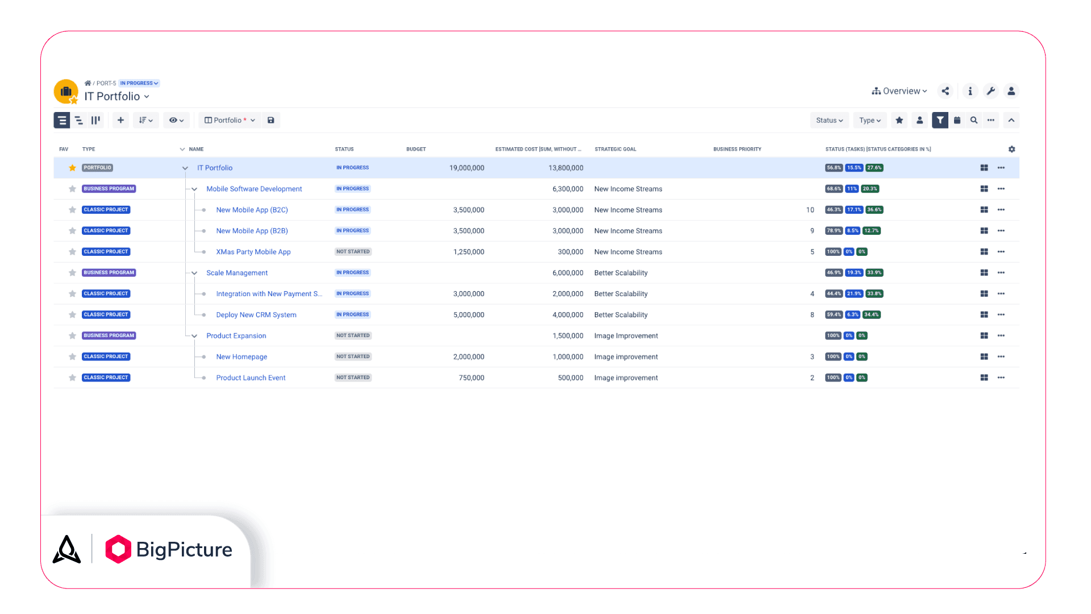This screenshot has height=614, width=1091.
Task: Favorite Scale Management row star
Action: point(72,273)
